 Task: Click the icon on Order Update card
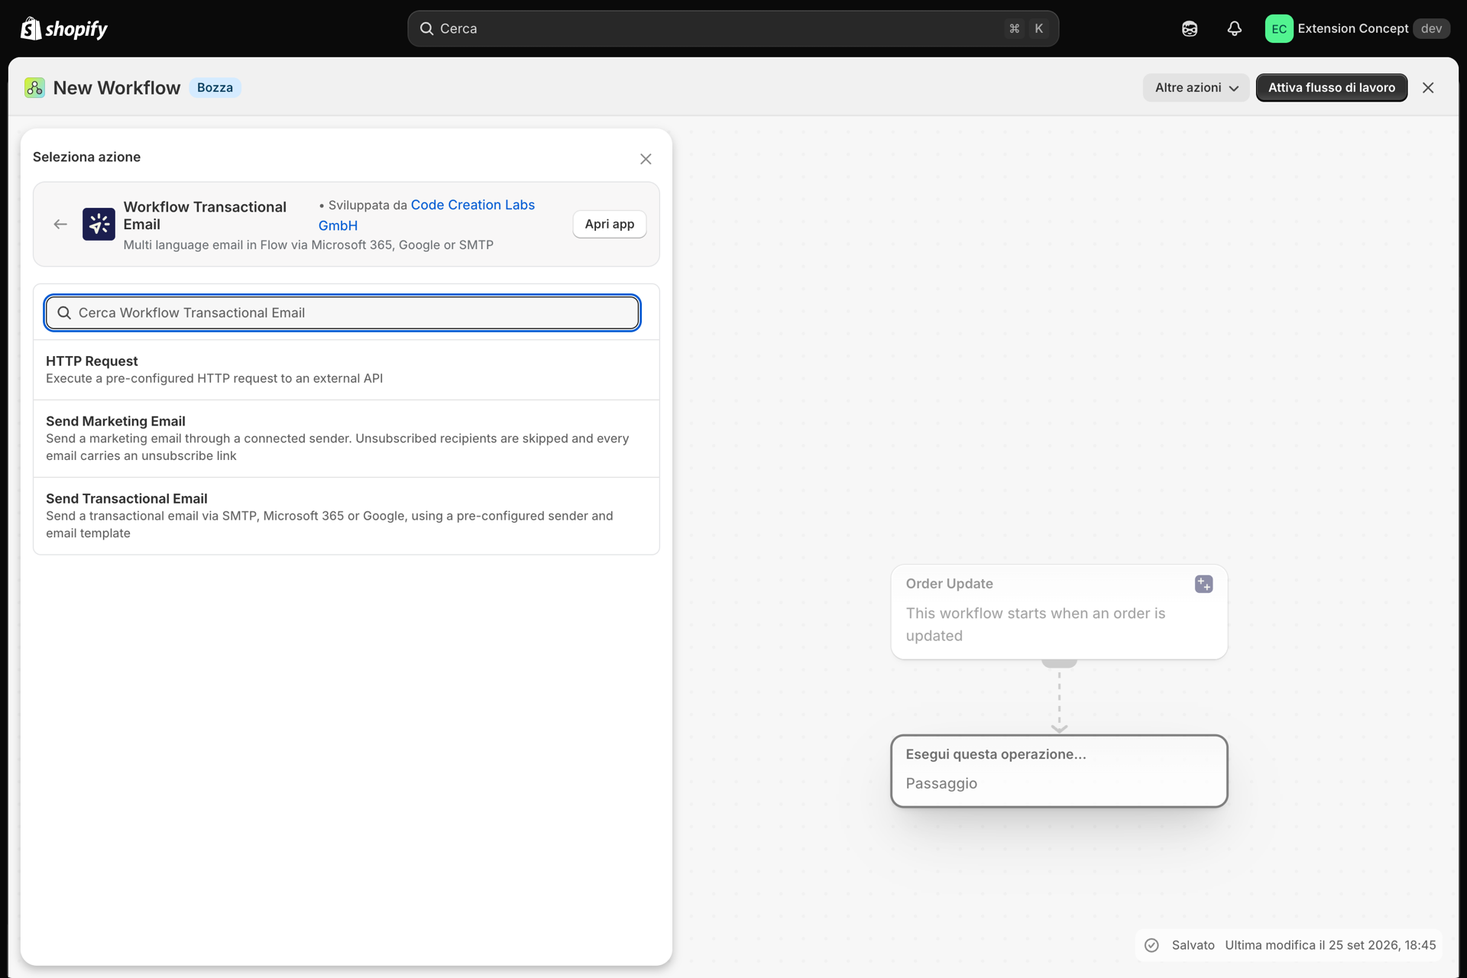(x=1203, y=584)
